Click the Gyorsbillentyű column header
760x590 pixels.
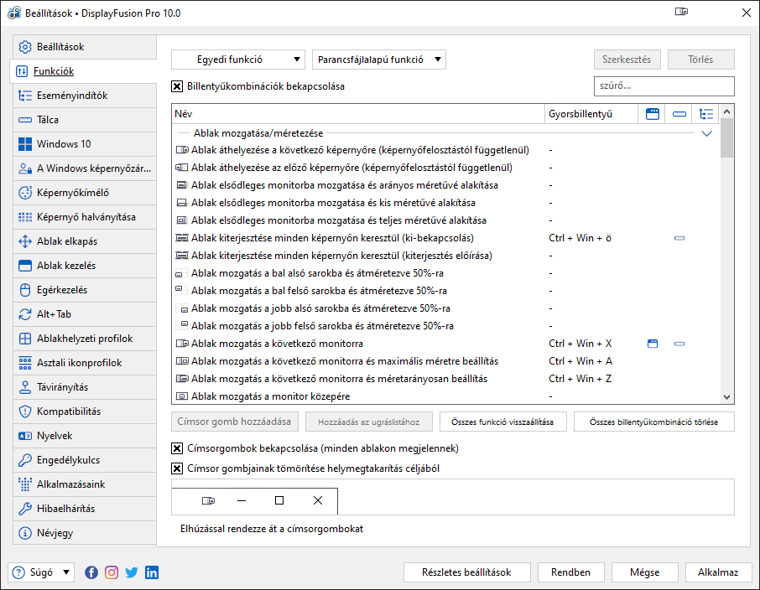click(591, 114)
